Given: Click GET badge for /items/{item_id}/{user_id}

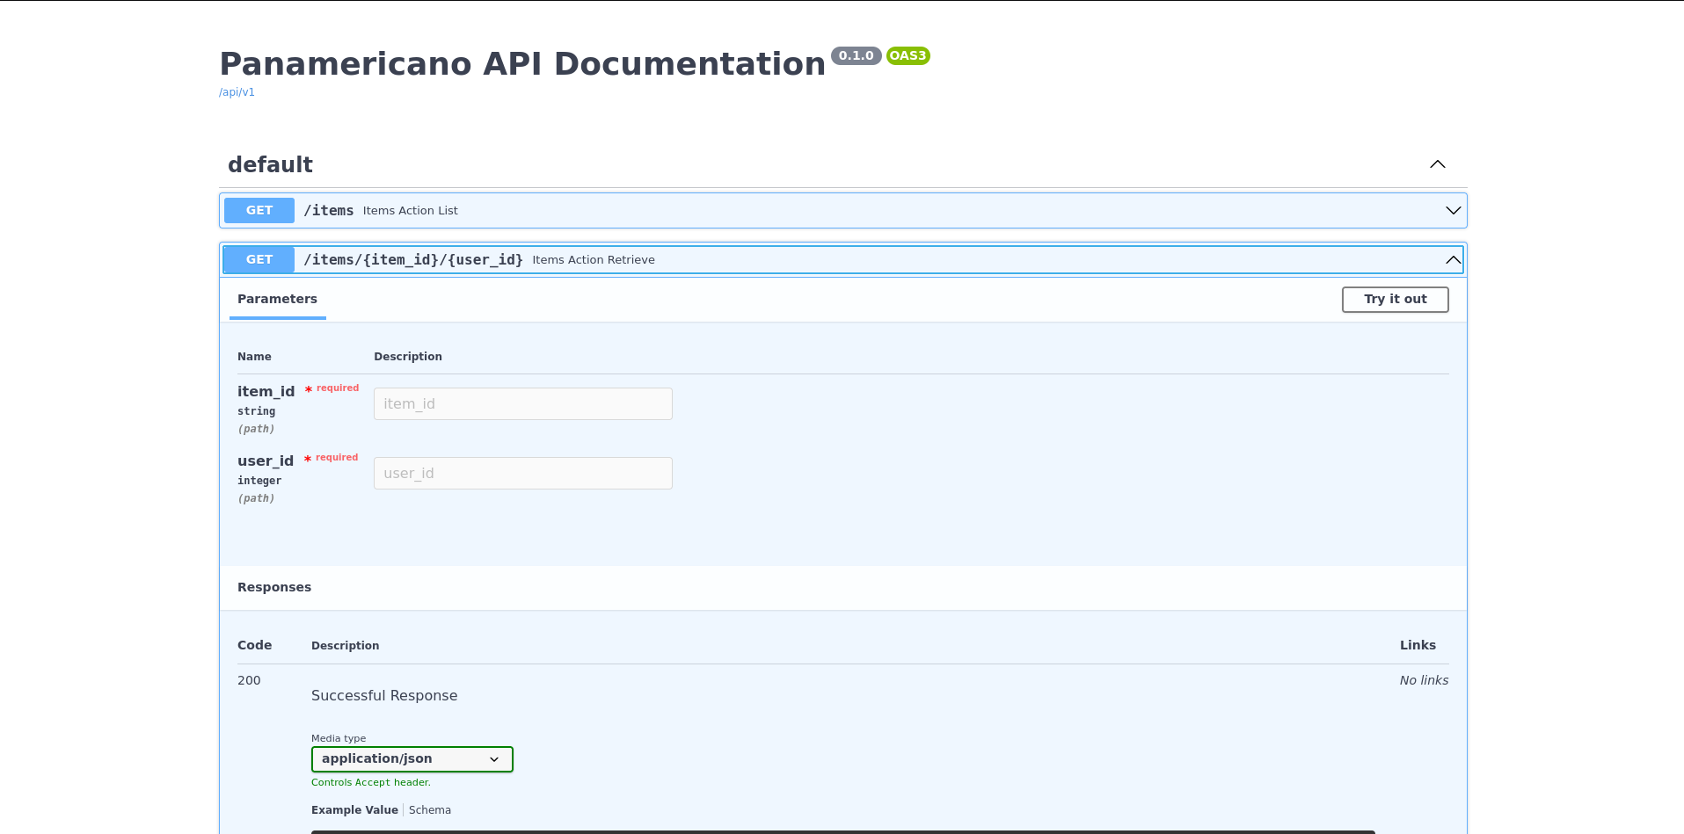Looking at the screenshot, I should 259,260.
